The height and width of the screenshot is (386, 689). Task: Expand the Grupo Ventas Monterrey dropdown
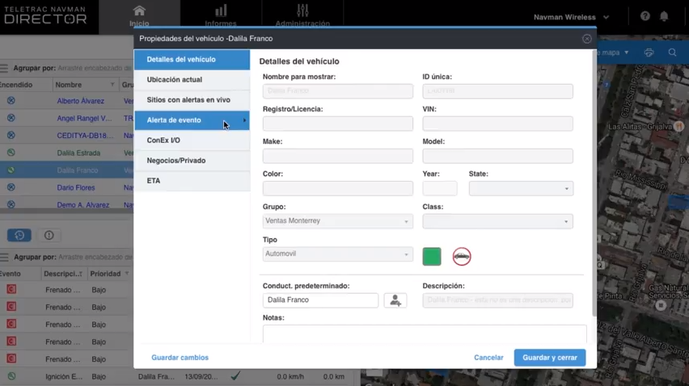(x=338, y=221)
